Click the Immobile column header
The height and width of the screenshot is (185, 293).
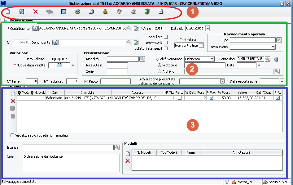pos(88,92)
